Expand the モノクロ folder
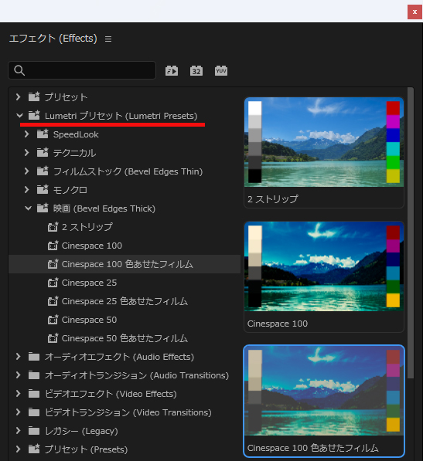The width and height of the screenshot is (423, 461). (x=27, y=190)
